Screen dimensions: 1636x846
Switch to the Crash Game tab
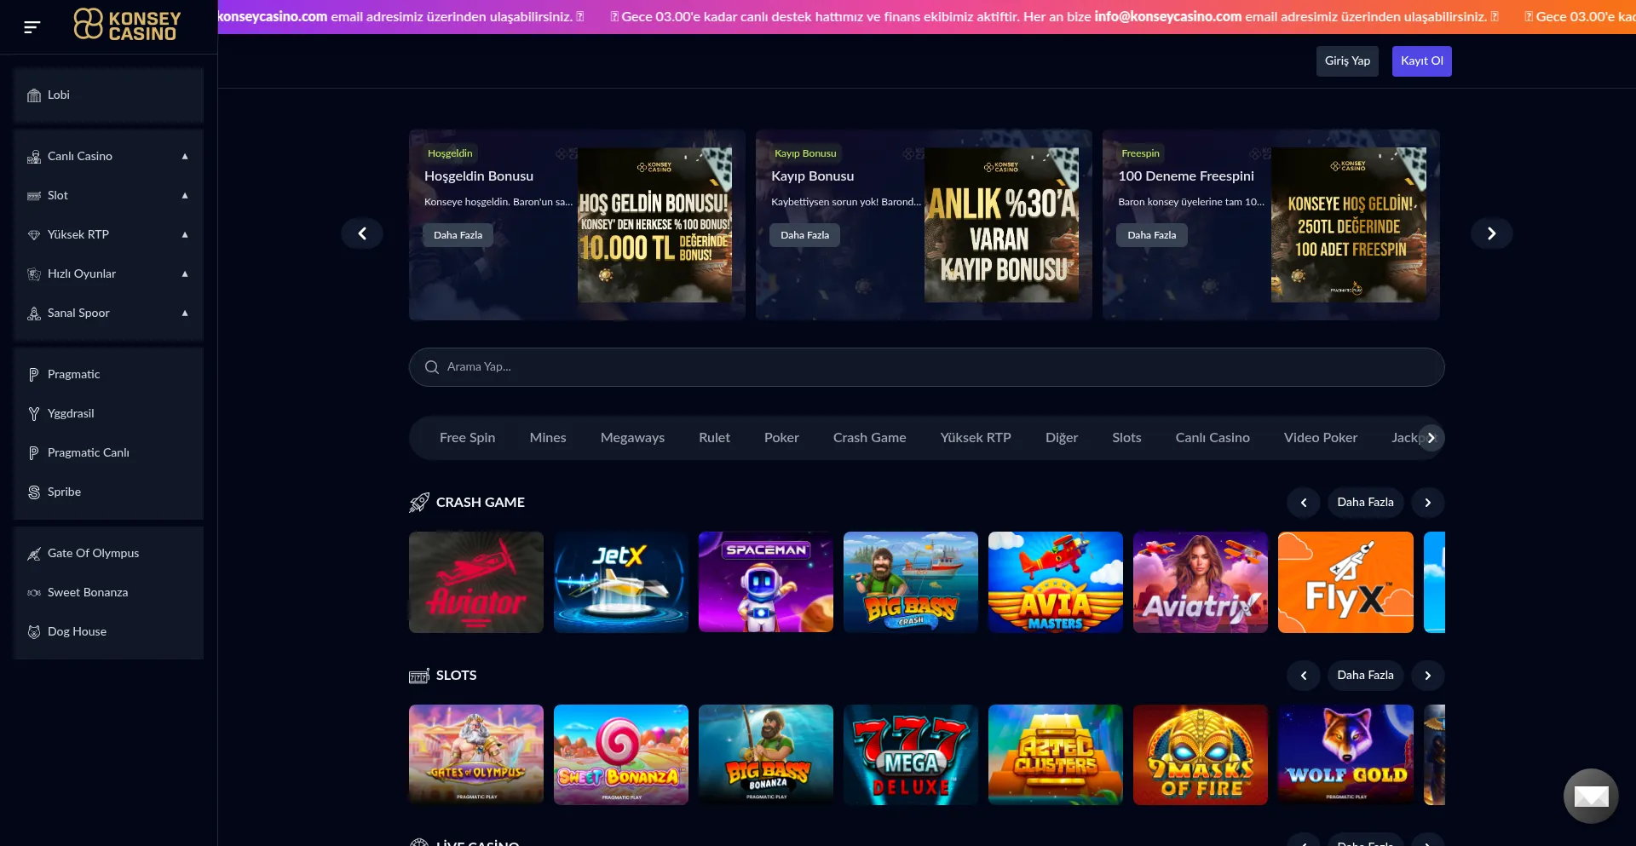869,438
